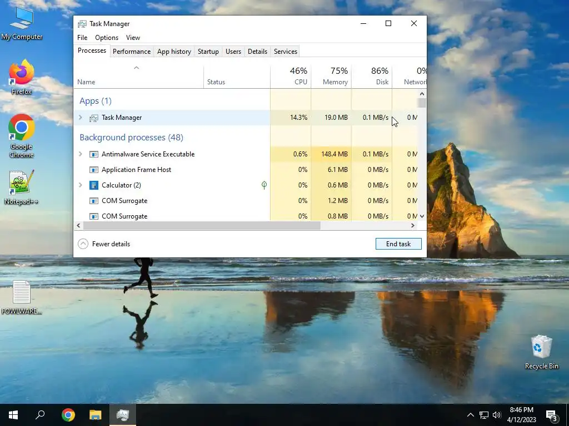Switch to the Performance tab
Viewport: 569px width, 426px height.
(x=132, y=52)
